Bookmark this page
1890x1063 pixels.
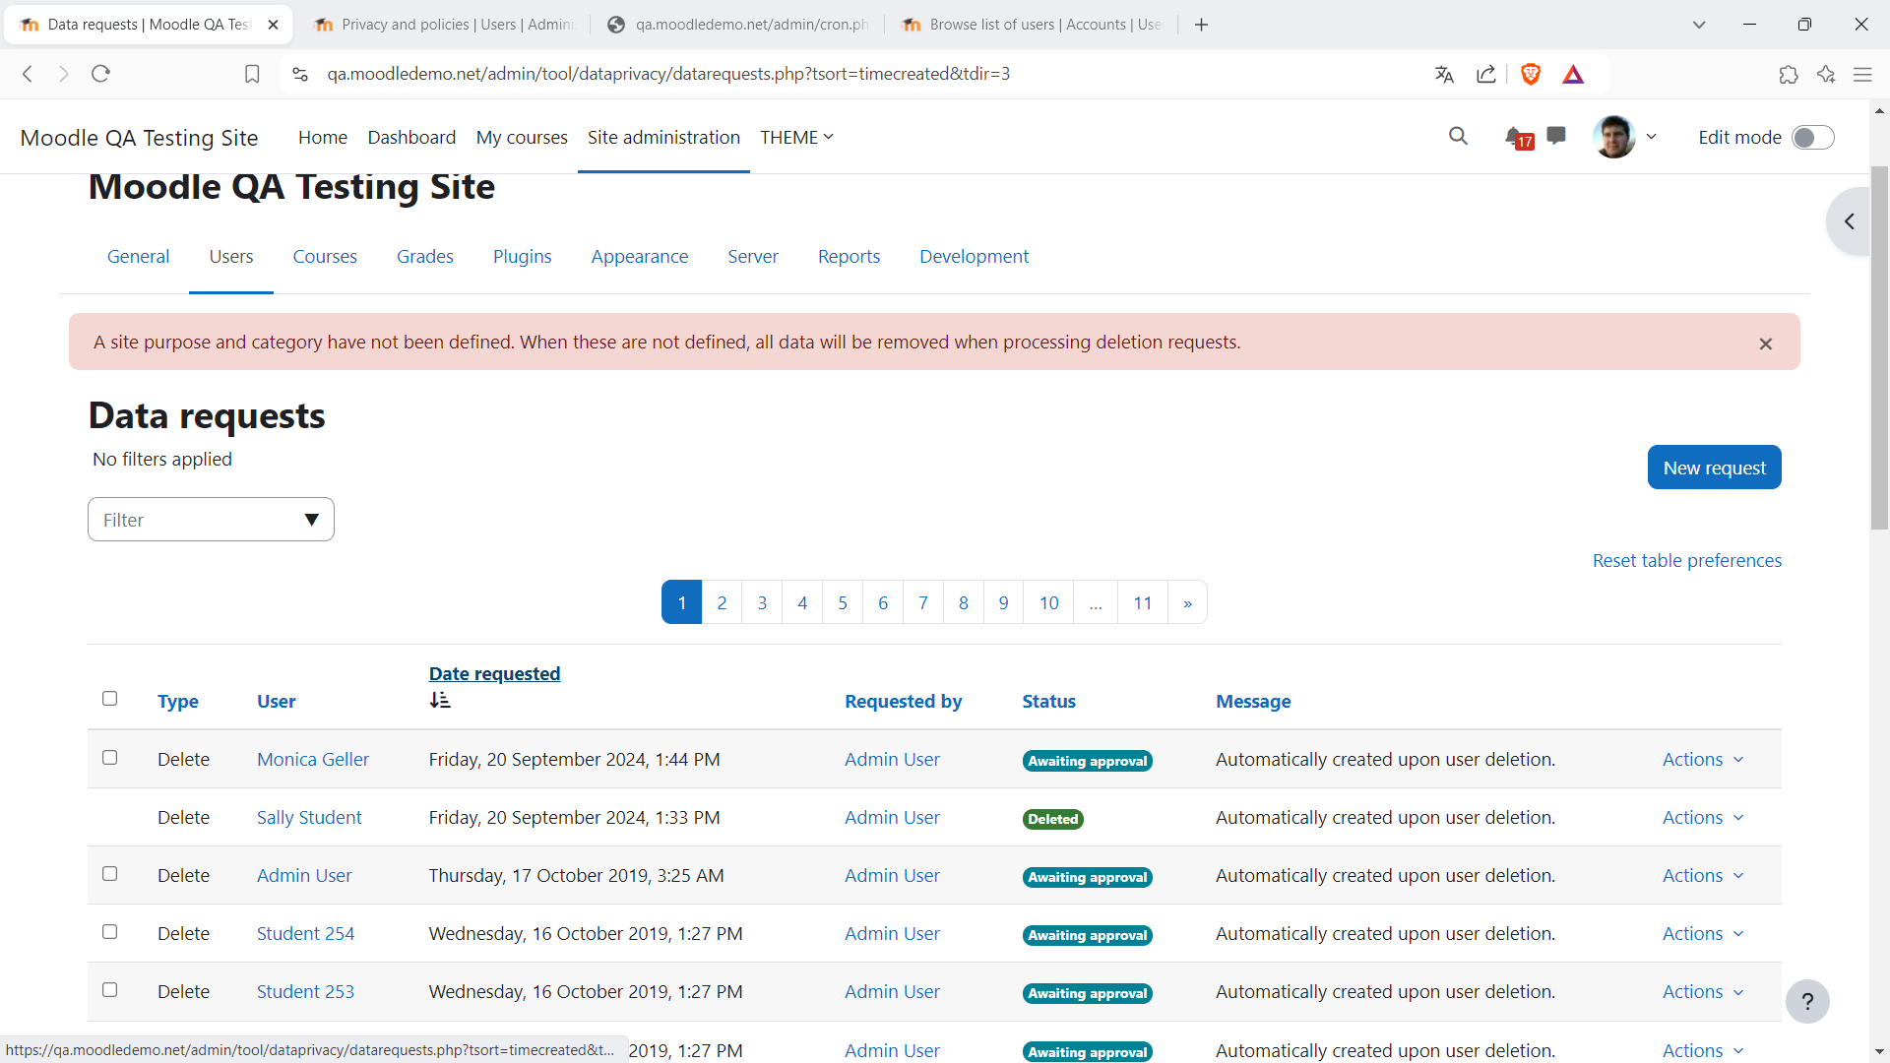252,74
